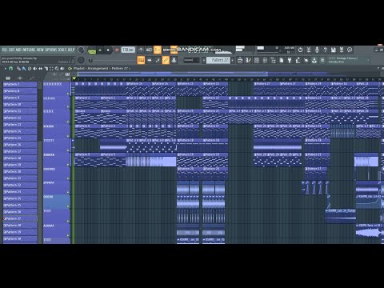Open the EDIT menu
This screenshot has width=384, height=288.
coord(11,50)
